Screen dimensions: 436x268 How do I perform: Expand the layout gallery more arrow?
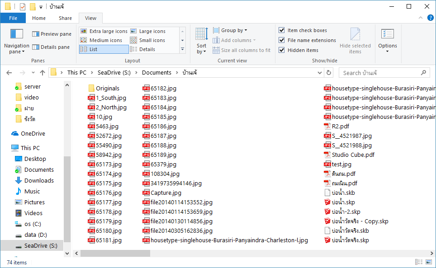pyautogui.click(x=183, y=49)
